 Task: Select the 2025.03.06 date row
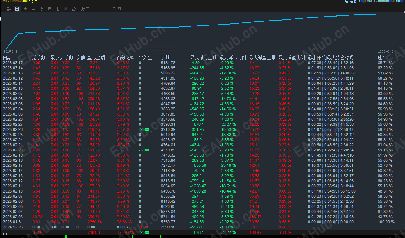point(12,99)
